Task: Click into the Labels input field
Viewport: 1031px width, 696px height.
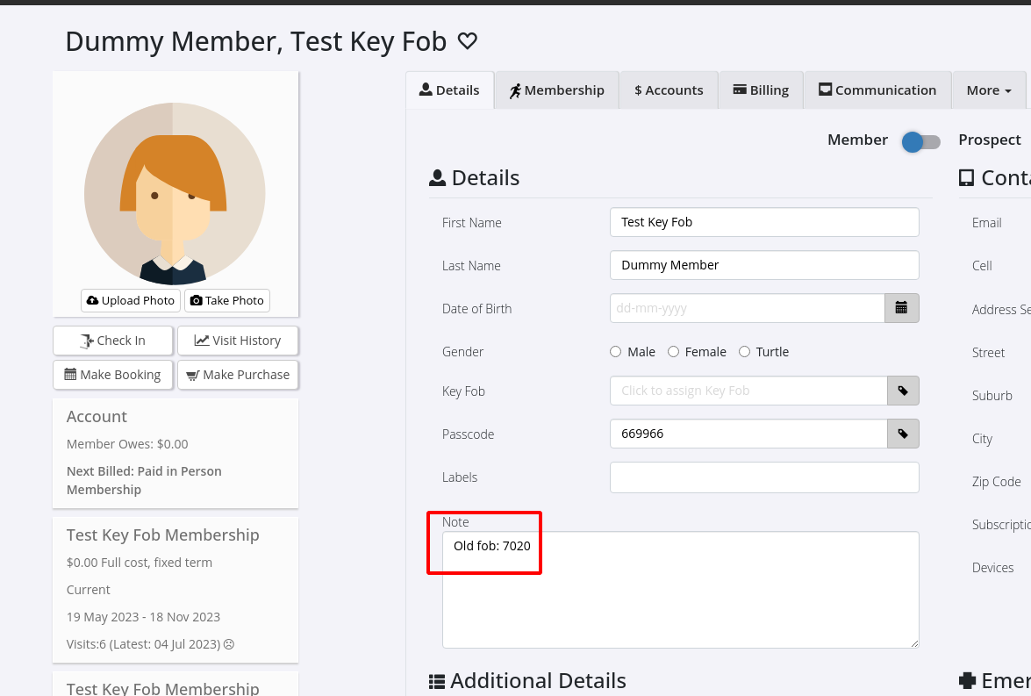Action: [x=763, y=477]
